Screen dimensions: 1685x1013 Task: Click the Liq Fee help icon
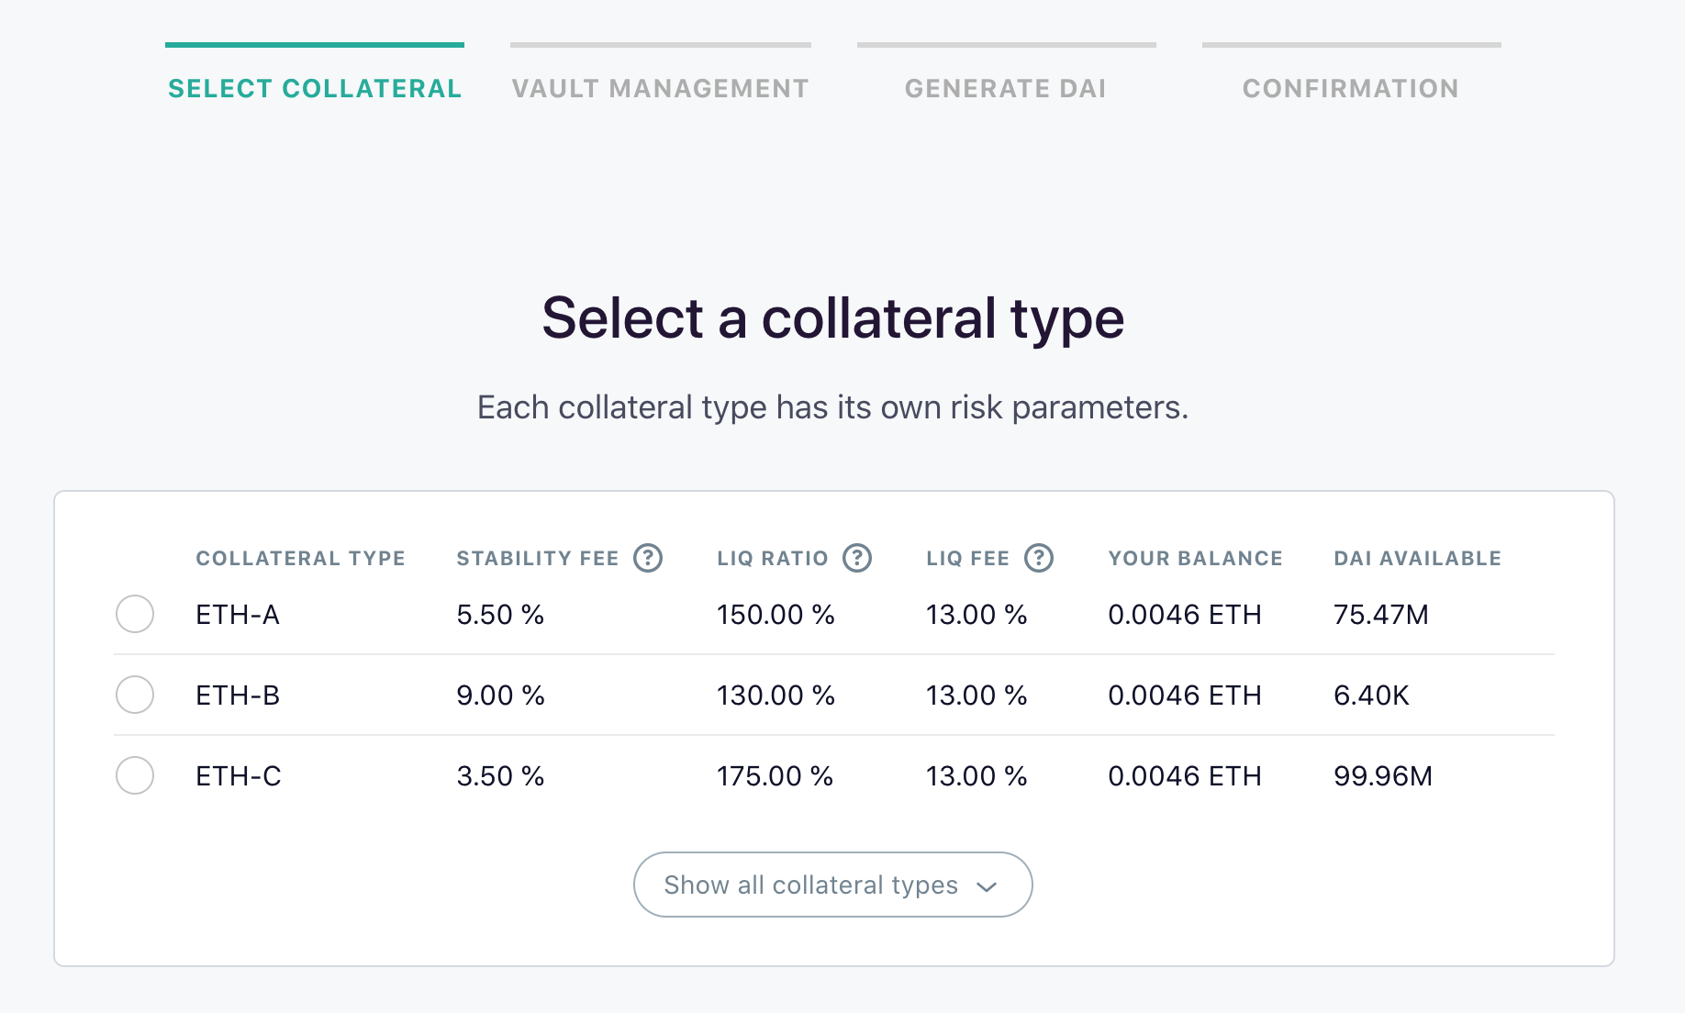pyautogui.click(x=1039, y=558)
